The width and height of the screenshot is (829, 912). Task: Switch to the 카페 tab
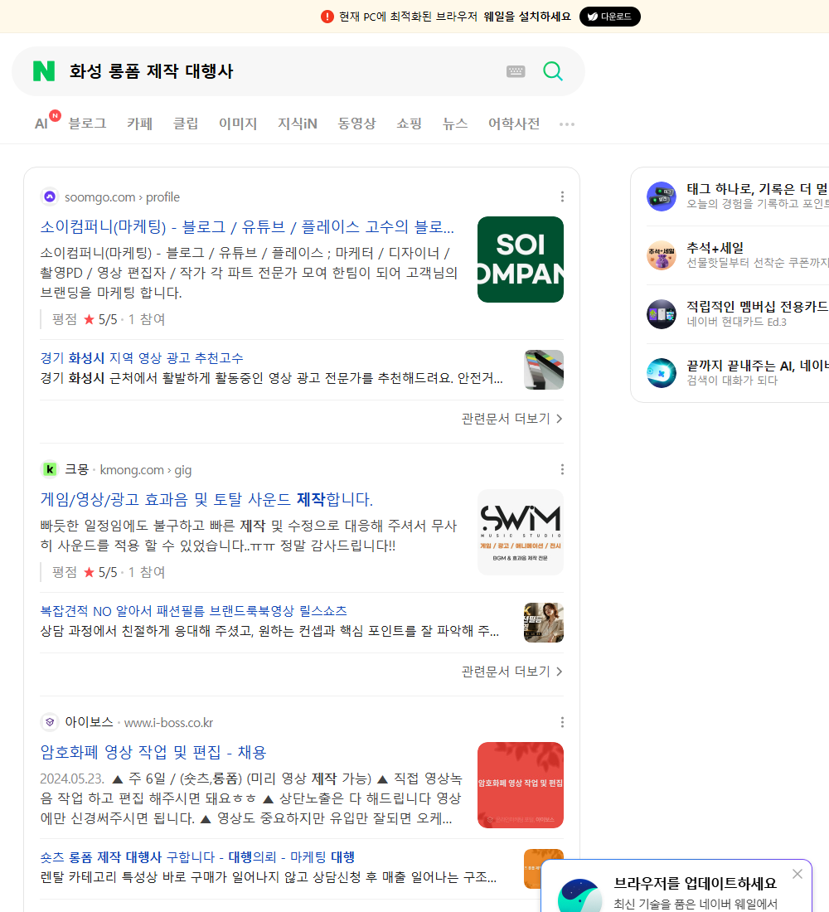click(139, 124)
